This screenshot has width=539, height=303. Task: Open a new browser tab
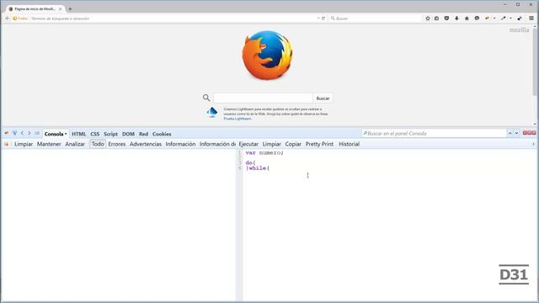point(70,9)
